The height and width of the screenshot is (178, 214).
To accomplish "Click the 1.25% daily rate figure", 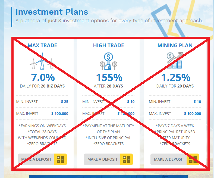I will [176, 77].
